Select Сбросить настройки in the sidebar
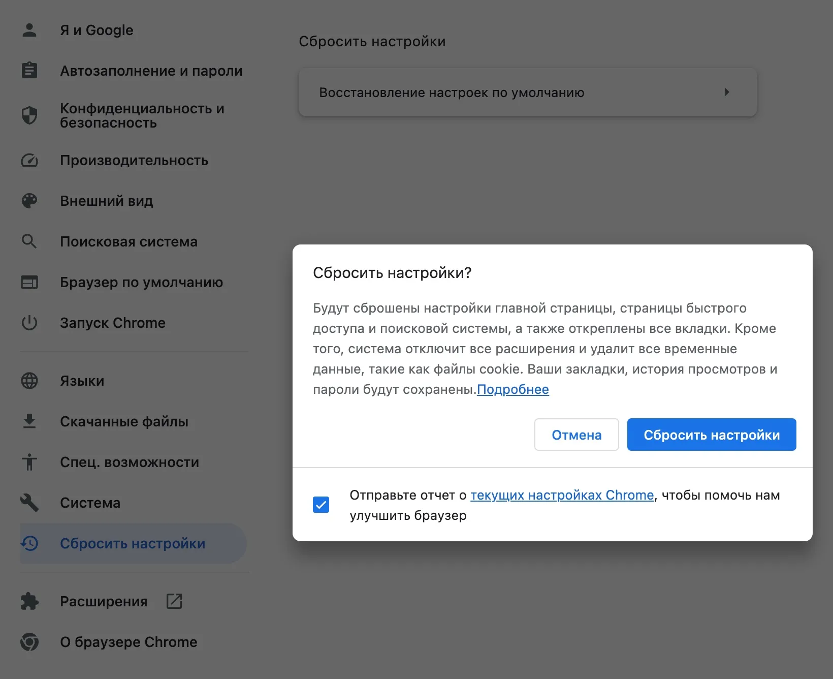Image resolution: width=833 pixels, height=679 pixels. click(133, 543)
